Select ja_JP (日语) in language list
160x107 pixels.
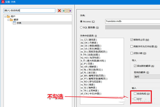pos(87,64)
